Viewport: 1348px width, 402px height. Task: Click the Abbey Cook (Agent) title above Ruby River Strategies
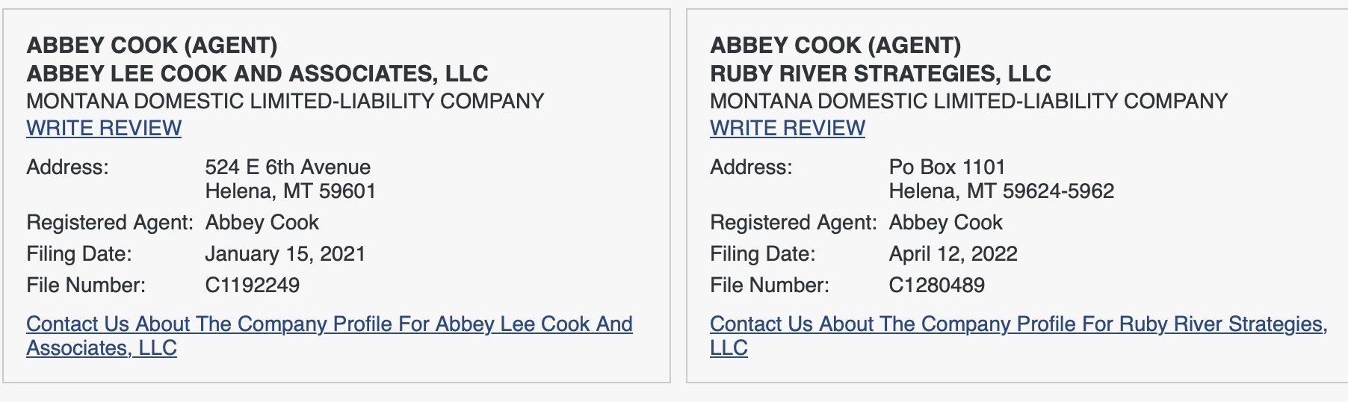835,46
